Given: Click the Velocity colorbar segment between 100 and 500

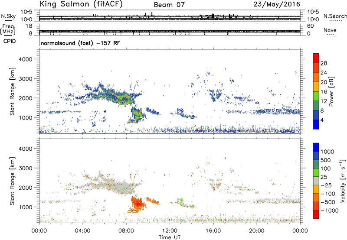Looking at the screenshot, I should [316, 164].
